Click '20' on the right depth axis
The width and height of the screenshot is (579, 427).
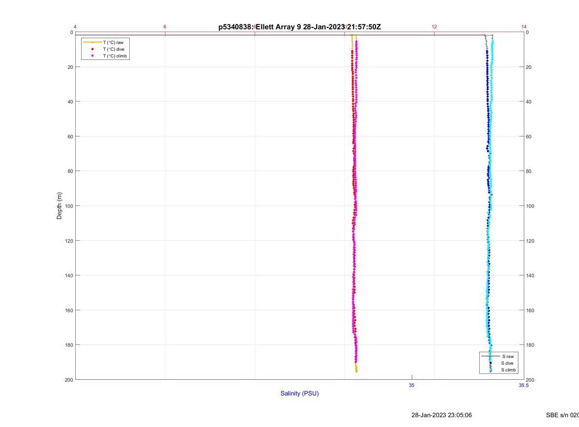(x=529, y=67)
